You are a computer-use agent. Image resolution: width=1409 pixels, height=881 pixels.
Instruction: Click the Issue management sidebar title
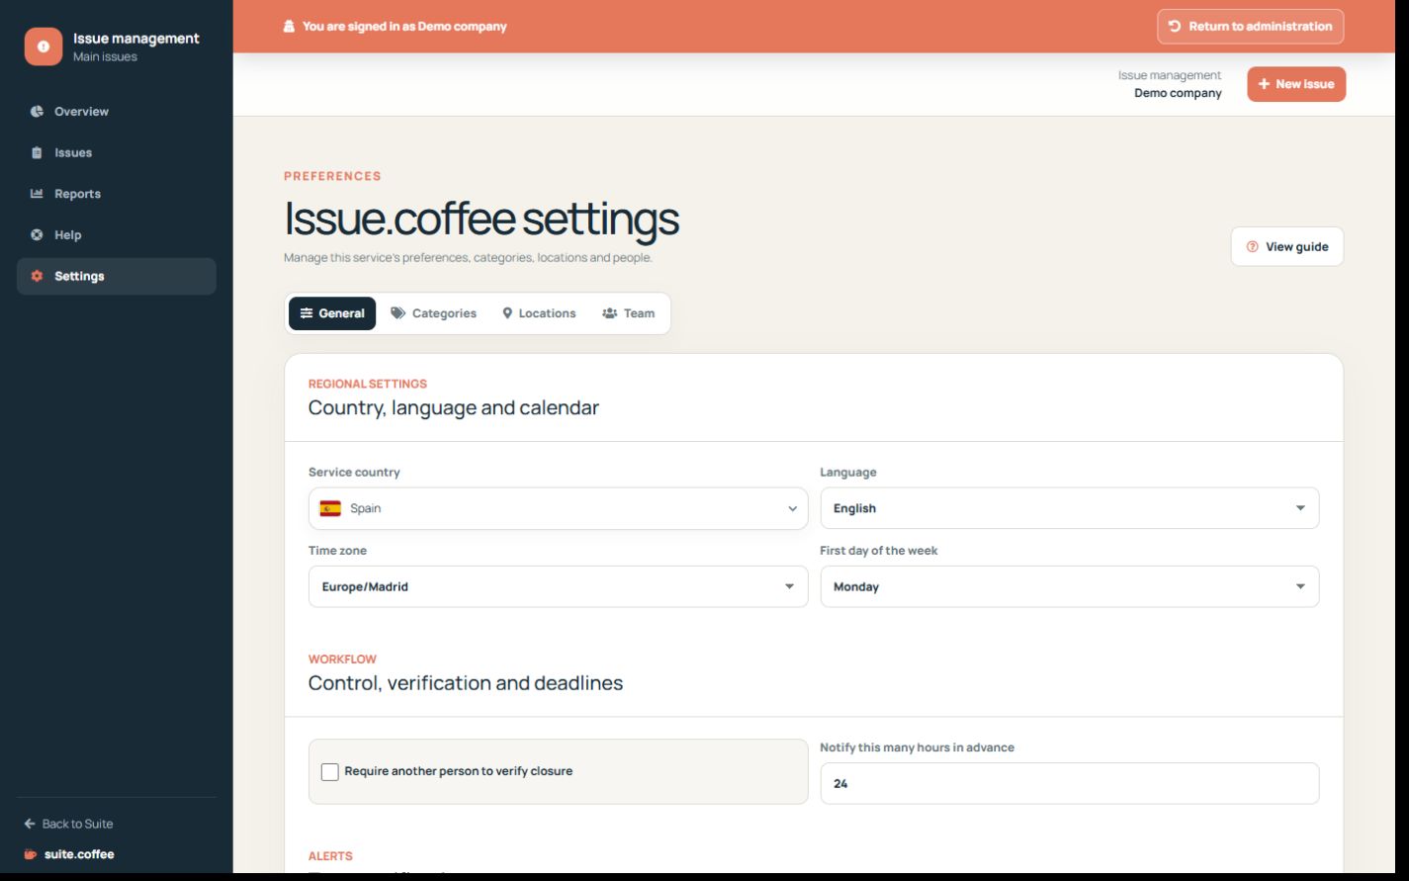click(136, 39)
